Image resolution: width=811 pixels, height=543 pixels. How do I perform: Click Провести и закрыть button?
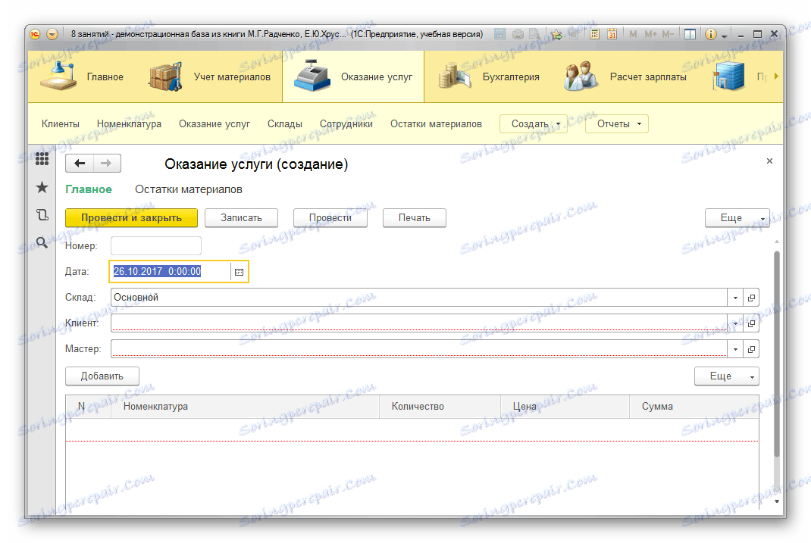pos(131,218)
